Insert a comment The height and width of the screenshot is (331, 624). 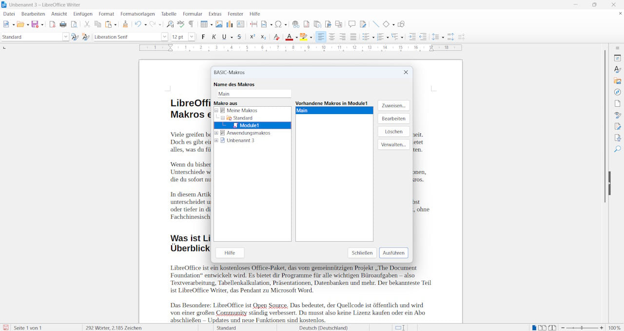pos(351,24)
